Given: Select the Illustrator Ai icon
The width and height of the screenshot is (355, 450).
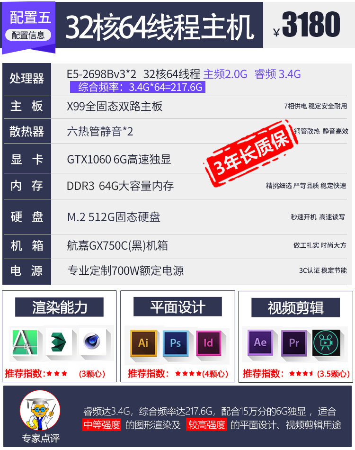Looking at the screenshot, I should [x=143, y=343].
